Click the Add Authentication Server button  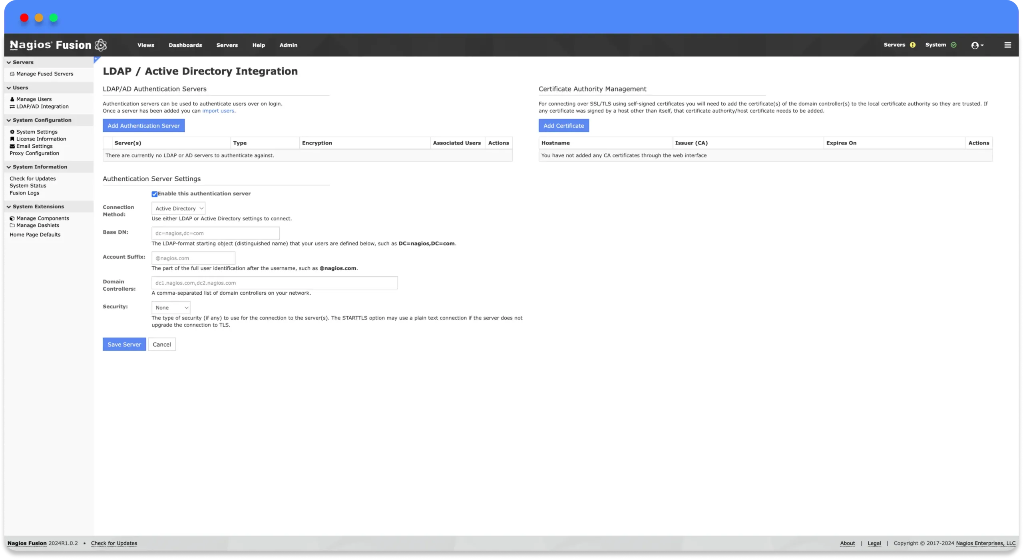143,125
